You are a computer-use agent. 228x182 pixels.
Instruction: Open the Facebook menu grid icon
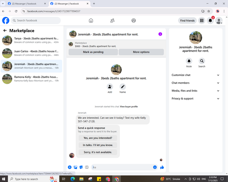[202, 20]
